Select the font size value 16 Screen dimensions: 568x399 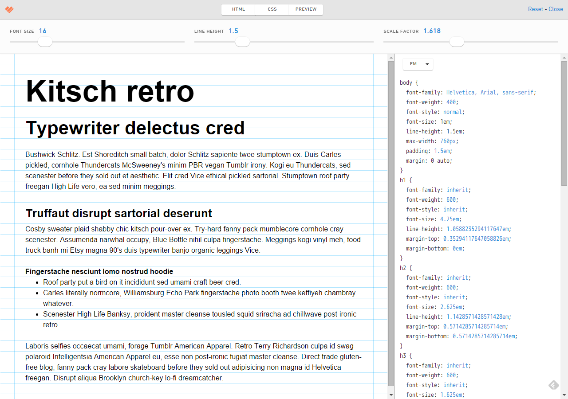[x=43, y=31]
